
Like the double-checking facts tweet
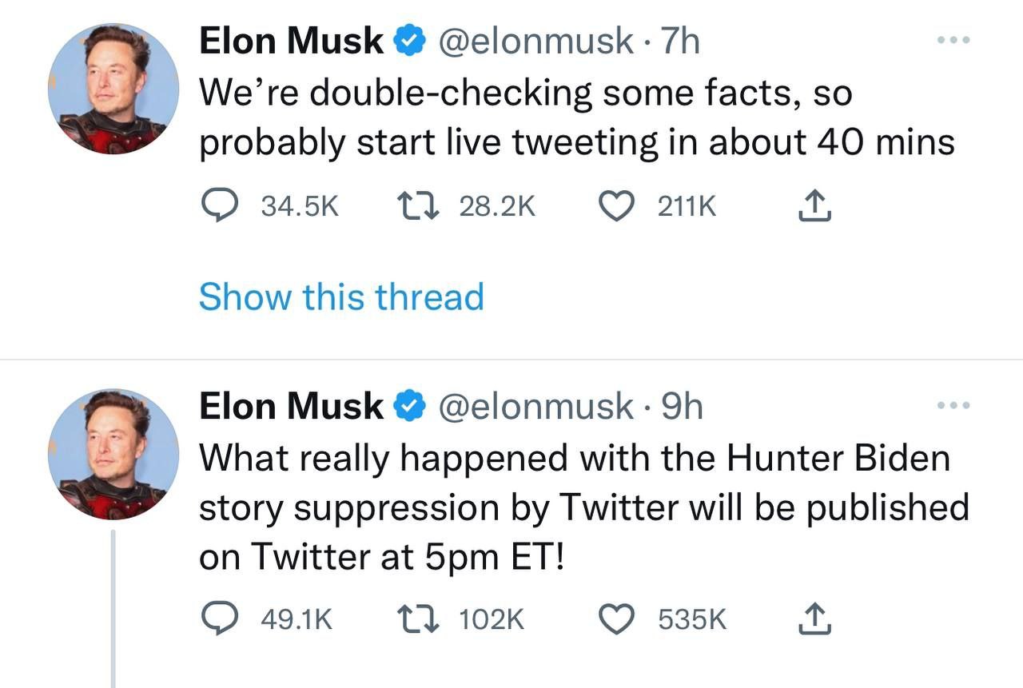click(x=615, y=208)
